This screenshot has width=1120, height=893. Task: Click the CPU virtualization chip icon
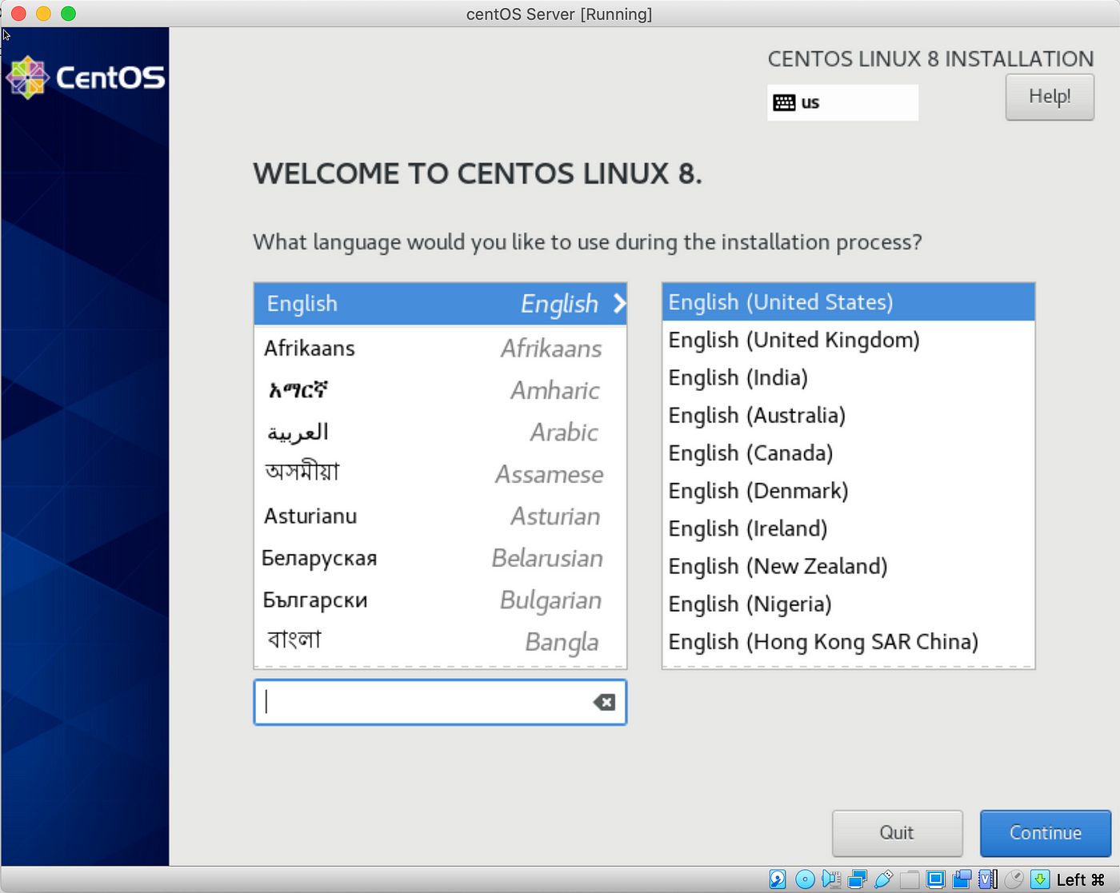pos(988,879)
